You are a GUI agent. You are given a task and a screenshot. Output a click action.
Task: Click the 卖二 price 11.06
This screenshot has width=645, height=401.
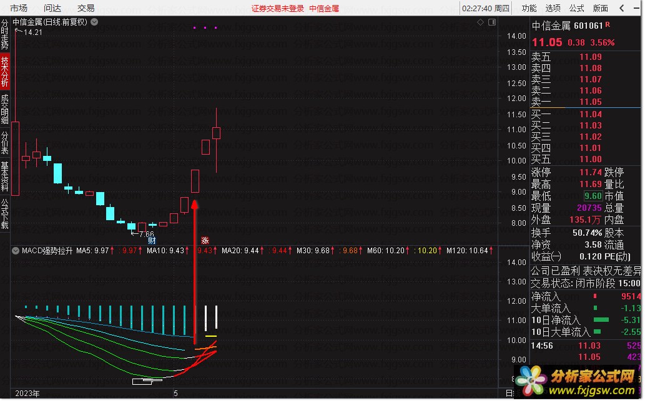591,90
